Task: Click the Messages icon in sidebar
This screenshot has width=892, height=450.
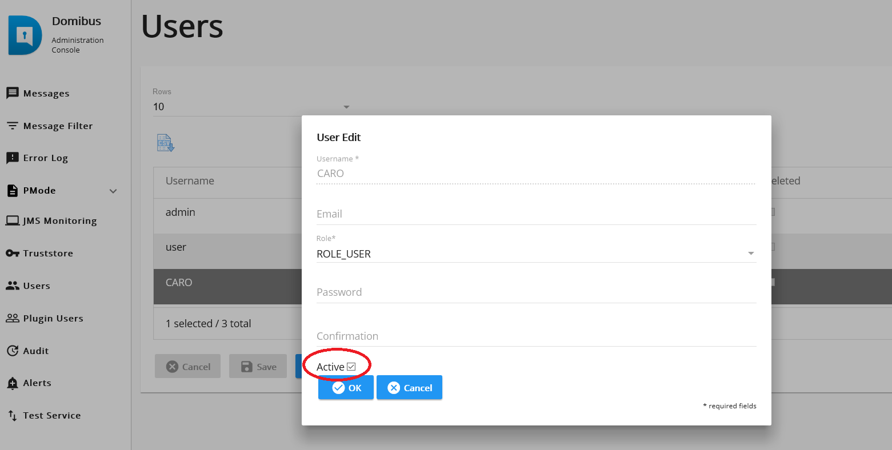Action: coord(12,93)
